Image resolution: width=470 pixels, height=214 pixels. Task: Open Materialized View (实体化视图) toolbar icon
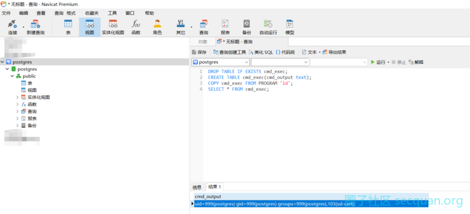(113, 28)
